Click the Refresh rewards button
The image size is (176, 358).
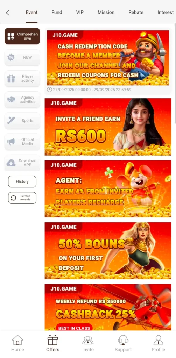point(22,198)
